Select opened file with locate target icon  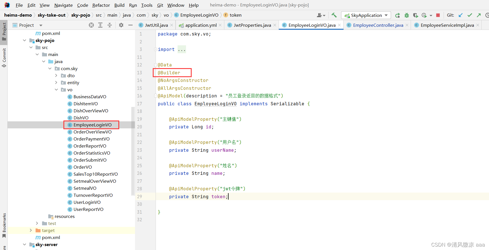91,25
